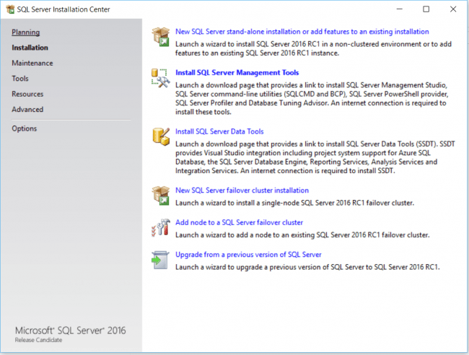Minimize the Installation Center window
This screenshot has width=469, height=355.
pos(399,9)
